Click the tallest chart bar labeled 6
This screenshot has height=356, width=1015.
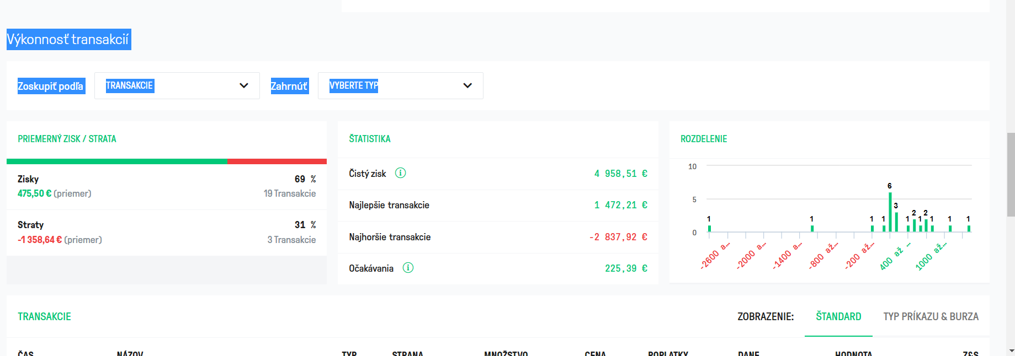tap(890, 212)
